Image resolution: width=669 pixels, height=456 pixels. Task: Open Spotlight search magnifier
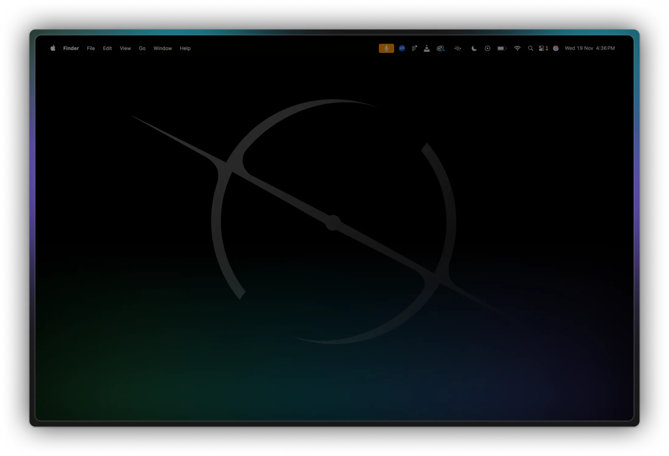[531, 48]
